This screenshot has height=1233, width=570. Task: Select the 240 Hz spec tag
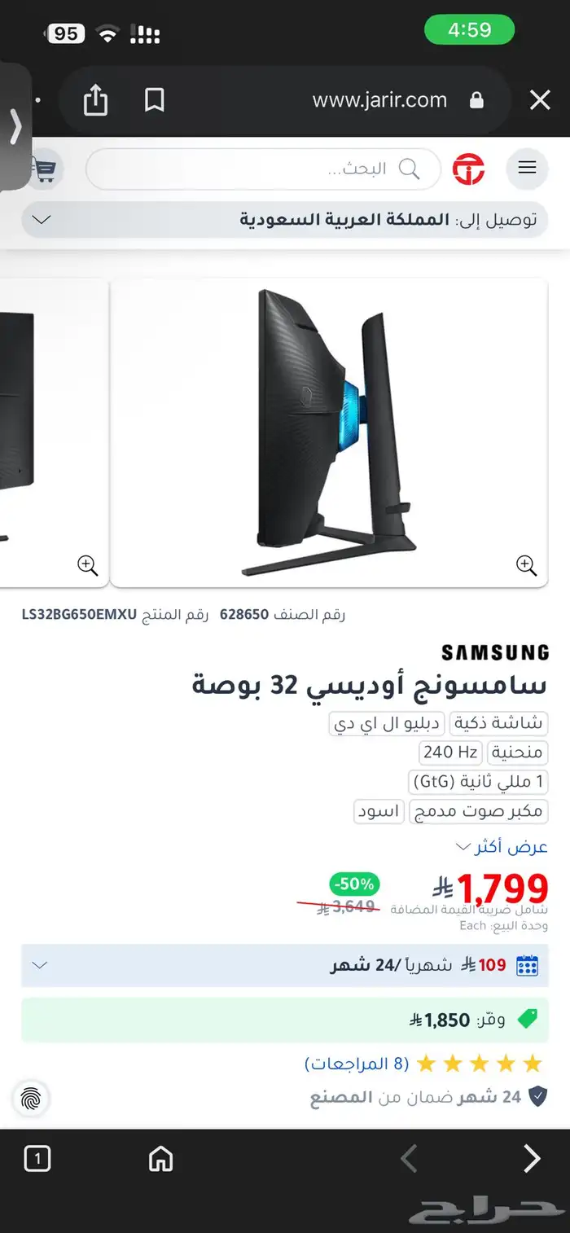450,752
